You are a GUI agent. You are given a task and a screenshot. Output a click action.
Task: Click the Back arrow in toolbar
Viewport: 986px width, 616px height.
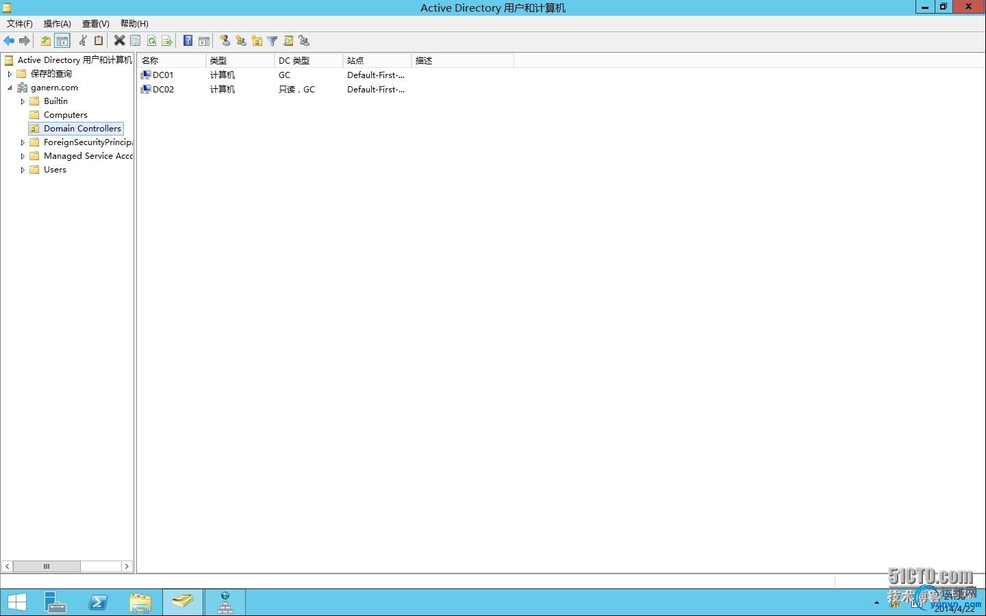click(x=9, y=41)
